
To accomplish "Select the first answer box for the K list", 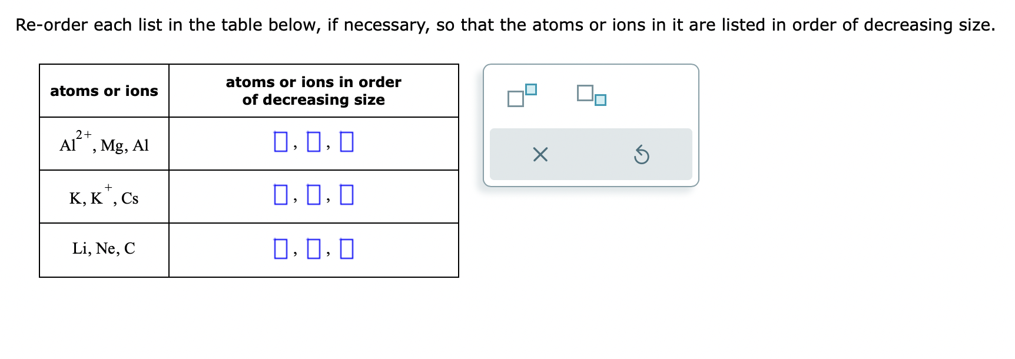I will click(x=281, y=195).
